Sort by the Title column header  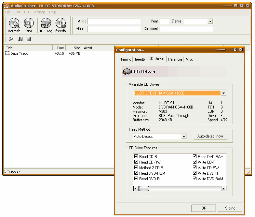click(28, 48)
